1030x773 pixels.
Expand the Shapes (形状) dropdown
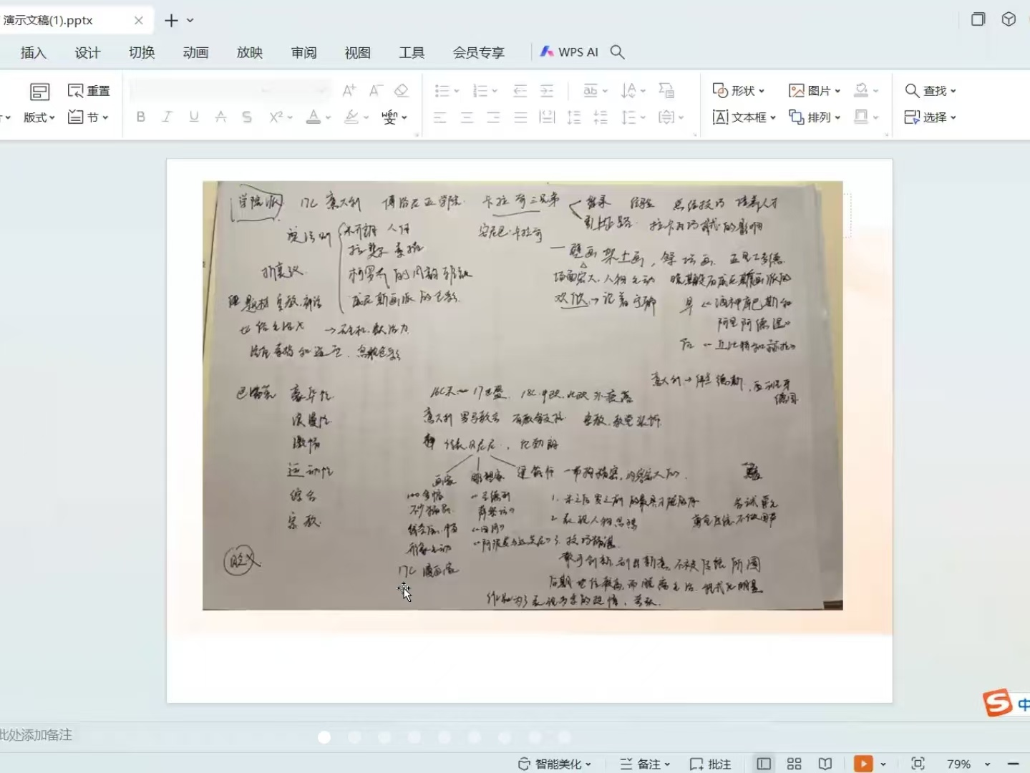[x=739, y=91]
